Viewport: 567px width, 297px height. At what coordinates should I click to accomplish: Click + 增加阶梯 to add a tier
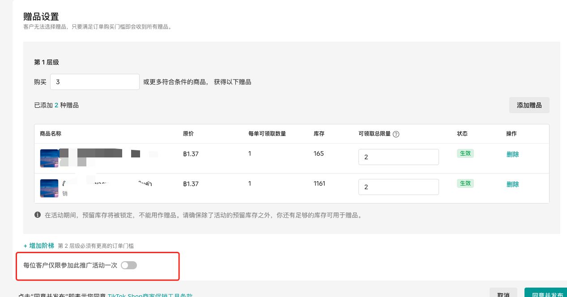tap(39, 246)
